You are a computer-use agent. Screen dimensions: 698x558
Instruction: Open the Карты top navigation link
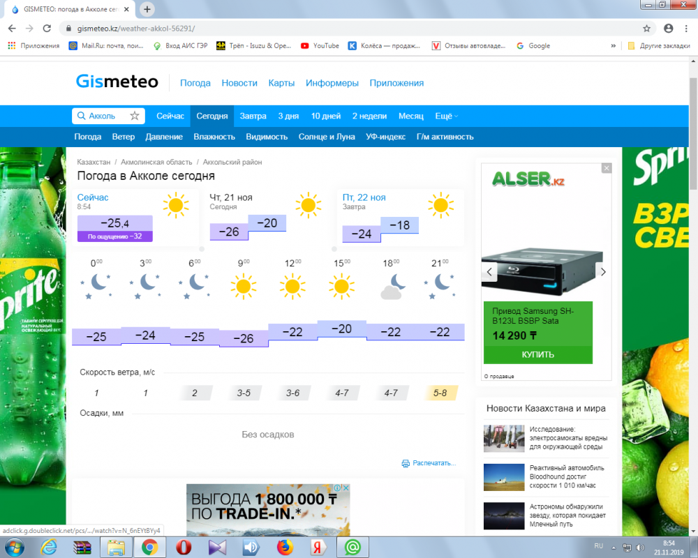[281, 83]
